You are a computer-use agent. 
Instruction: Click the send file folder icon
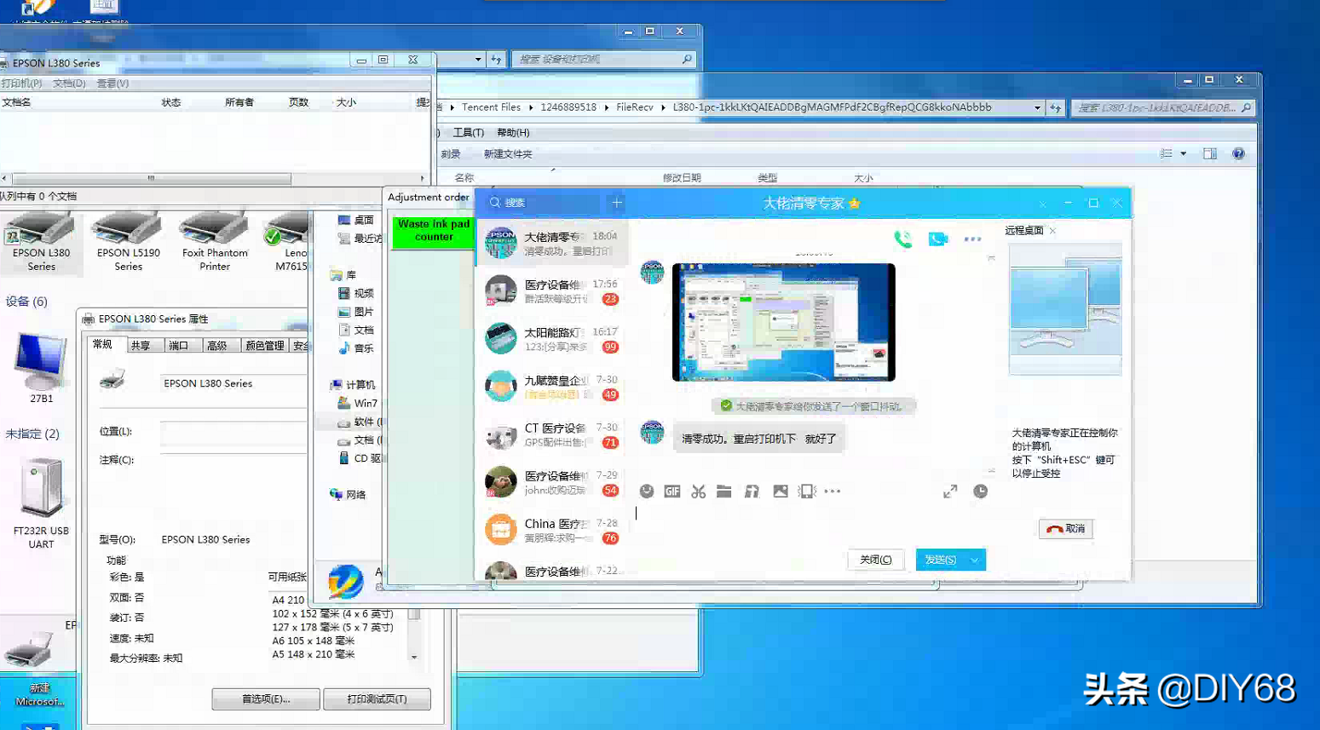click(724, 491)
